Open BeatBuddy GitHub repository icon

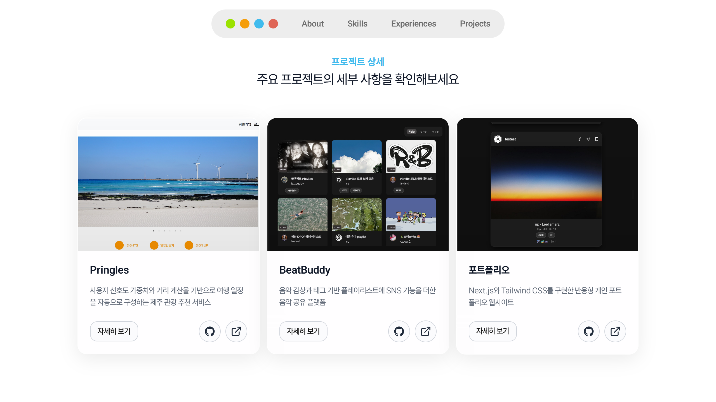[399, 331]
